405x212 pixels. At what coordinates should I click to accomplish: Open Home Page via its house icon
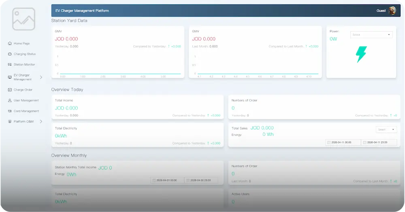point(10,43)
